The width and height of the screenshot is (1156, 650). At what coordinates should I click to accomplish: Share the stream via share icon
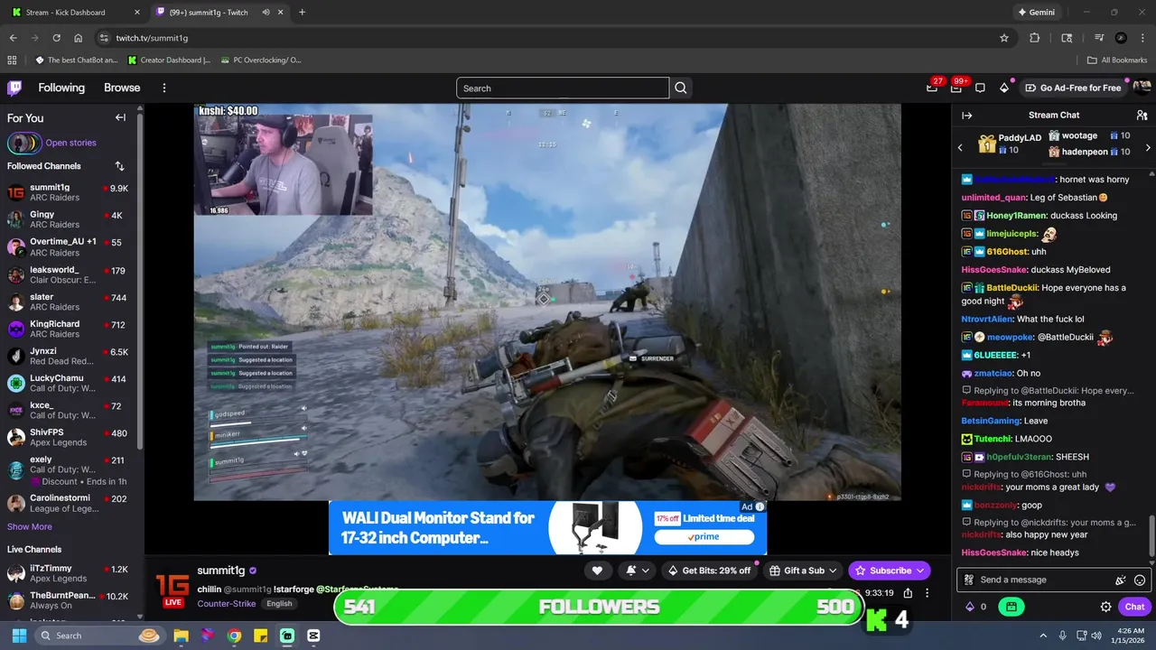908,593
